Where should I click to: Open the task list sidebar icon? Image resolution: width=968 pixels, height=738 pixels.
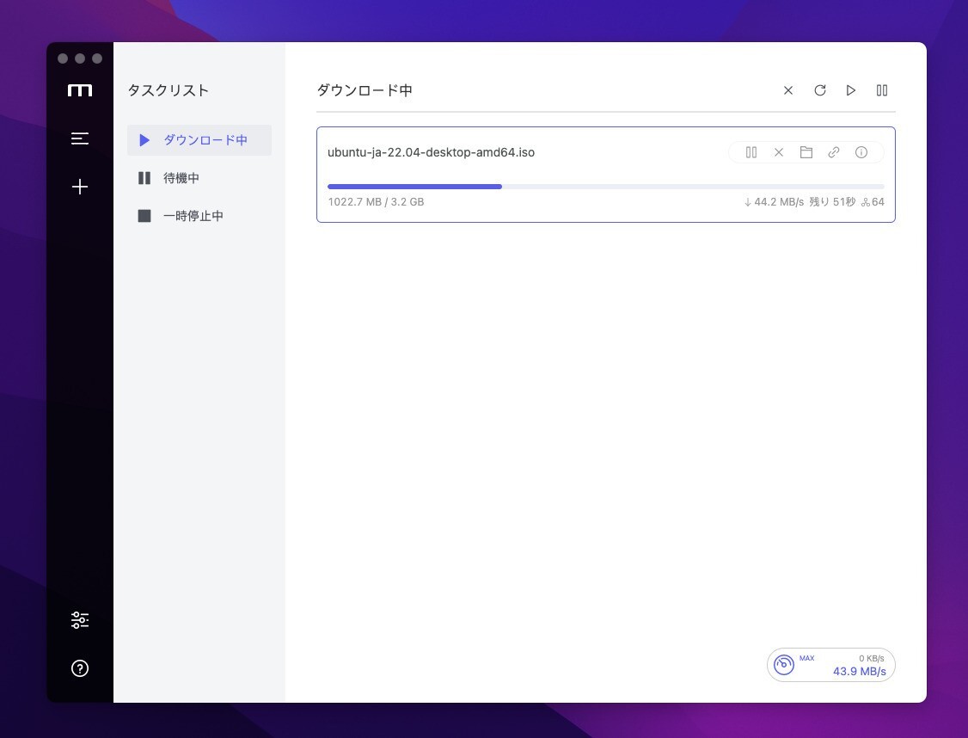click(x=80, y=138)
